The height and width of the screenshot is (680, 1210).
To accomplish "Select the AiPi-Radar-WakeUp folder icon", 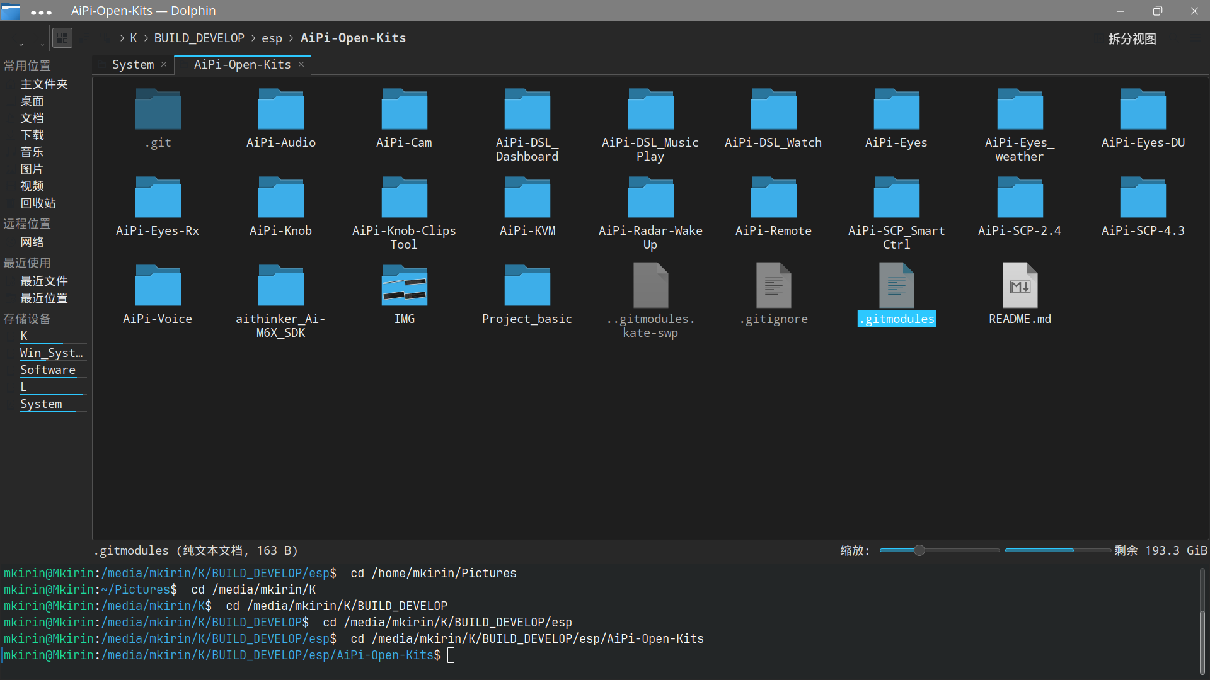I will [x=650, y=197].
